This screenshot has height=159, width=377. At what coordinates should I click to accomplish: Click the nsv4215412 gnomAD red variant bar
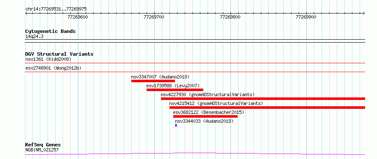tap(267, 108)
